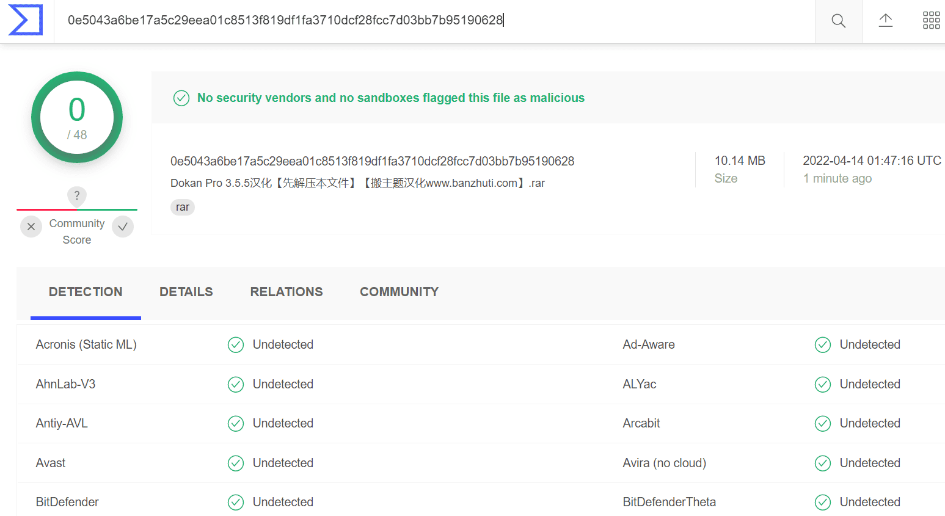
Task: Click the no vendors flagged banner text
Action: coord(391,98)
